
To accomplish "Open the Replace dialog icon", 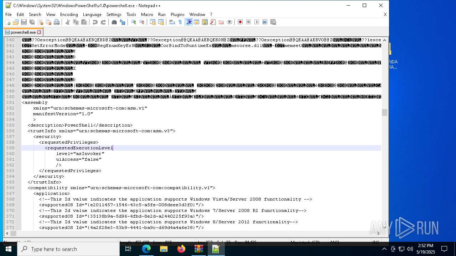I will [x=123, y=22].
